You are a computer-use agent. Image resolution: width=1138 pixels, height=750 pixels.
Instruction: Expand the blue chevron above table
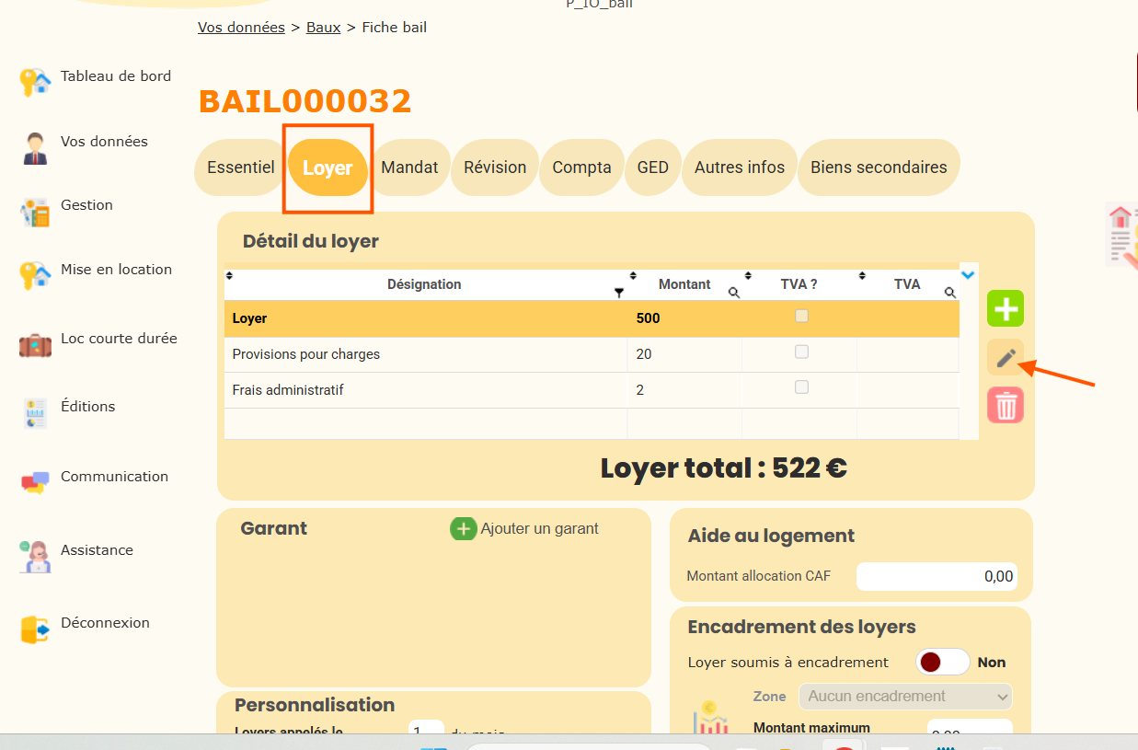[967, 274]
